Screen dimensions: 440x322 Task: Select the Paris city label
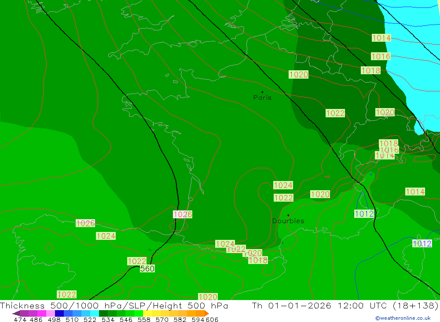pos(262,98)
